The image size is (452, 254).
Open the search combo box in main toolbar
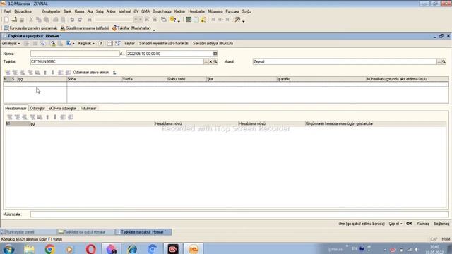point(114,20)
